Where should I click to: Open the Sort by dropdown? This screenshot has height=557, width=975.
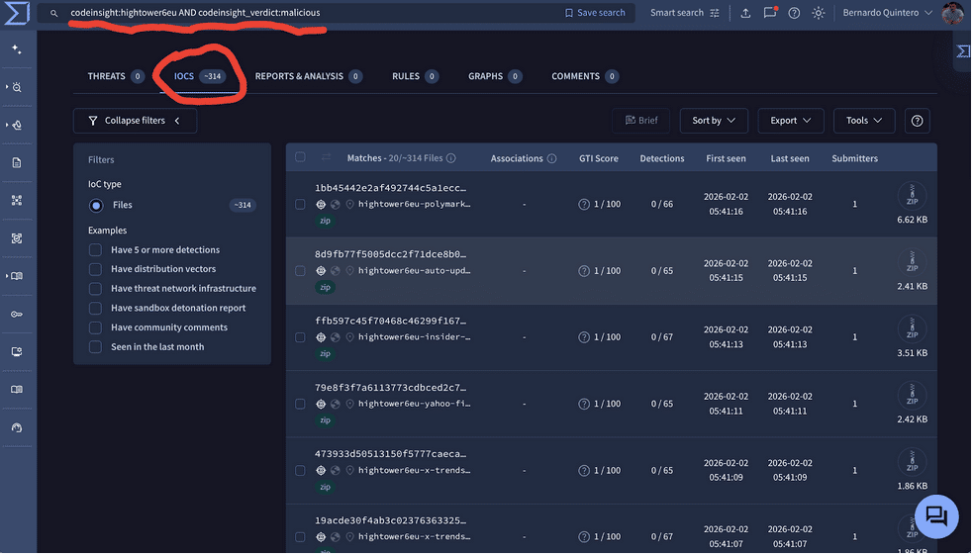[713, 121]
